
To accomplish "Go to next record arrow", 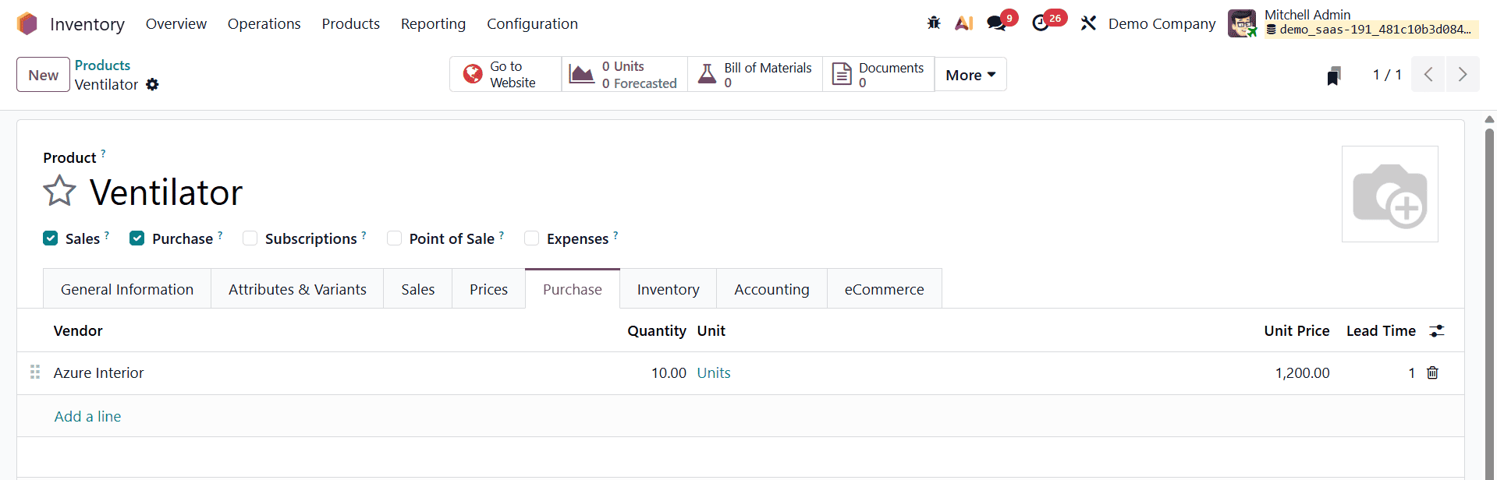I will (x=1463, y=75).
